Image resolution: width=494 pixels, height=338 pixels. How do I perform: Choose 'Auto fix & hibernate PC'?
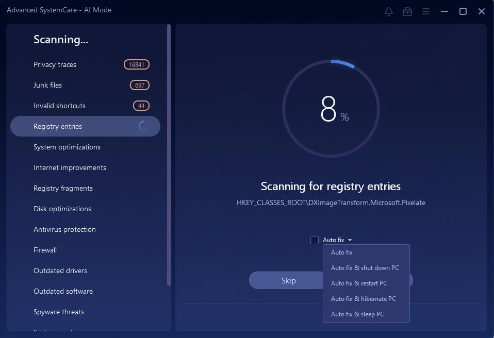(x=366, y=299)
